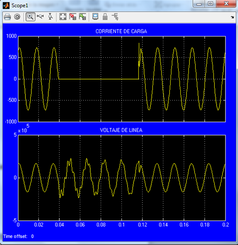Open scope Parameters gear icon
238x245 pixels.
click(17, 17)
